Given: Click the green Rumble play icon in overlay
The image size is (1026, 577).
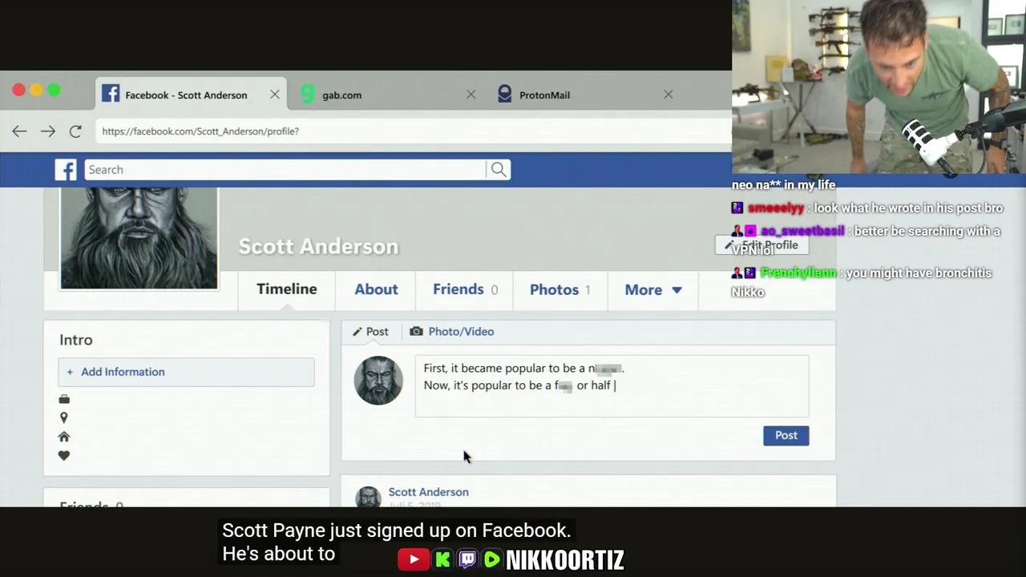Looking at the screenshot, I should (492, 559).
